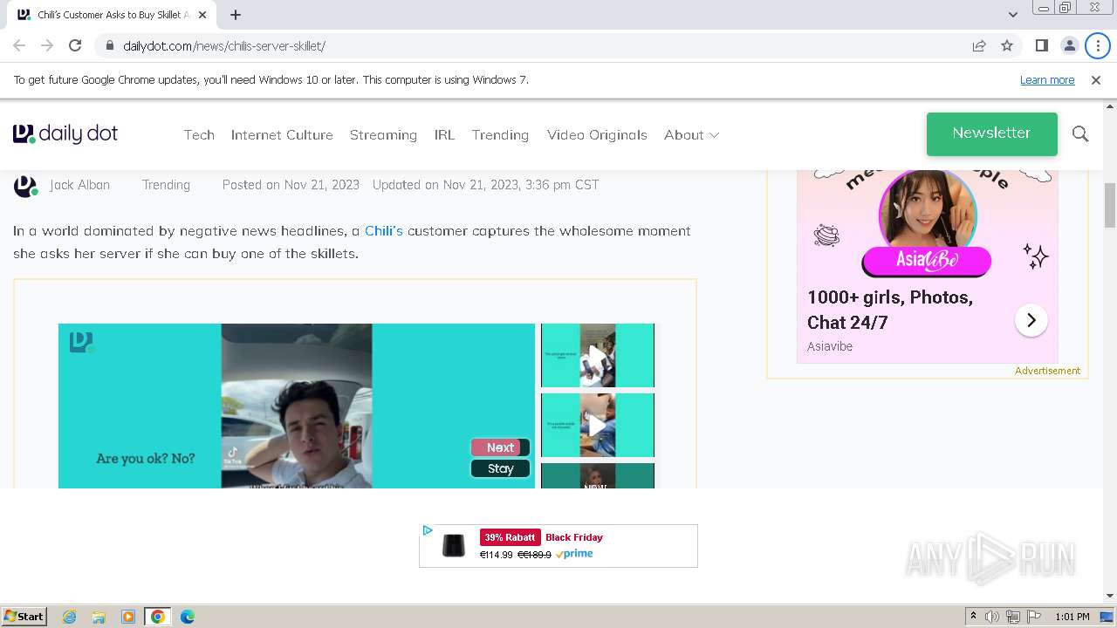The height and width of the screenshot is (628, 1117).
Task: Click the volume speaker tray icon
Action: point(992,617)
